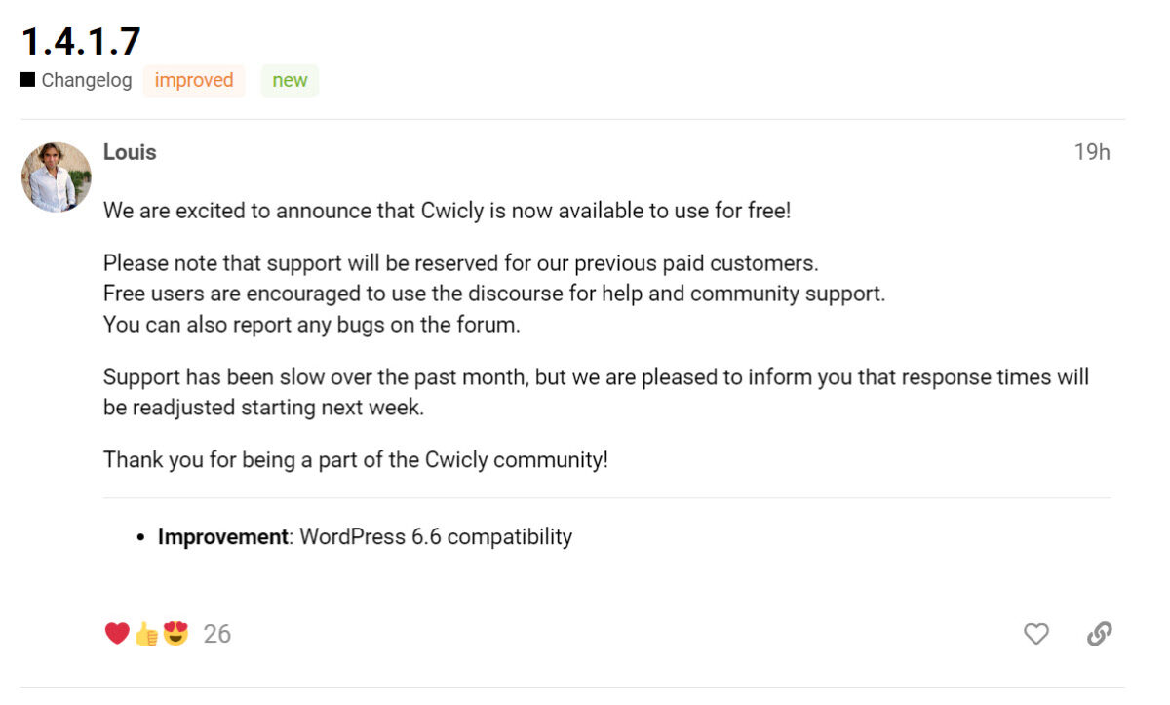Visit Louis's profile via his username

click(129, 152)
